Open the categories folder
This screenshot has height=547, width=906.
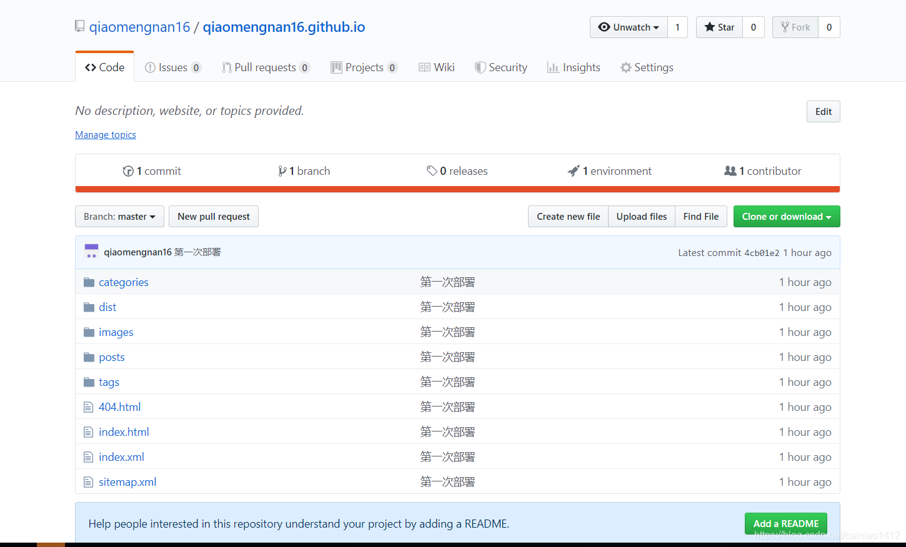(124, 282)
